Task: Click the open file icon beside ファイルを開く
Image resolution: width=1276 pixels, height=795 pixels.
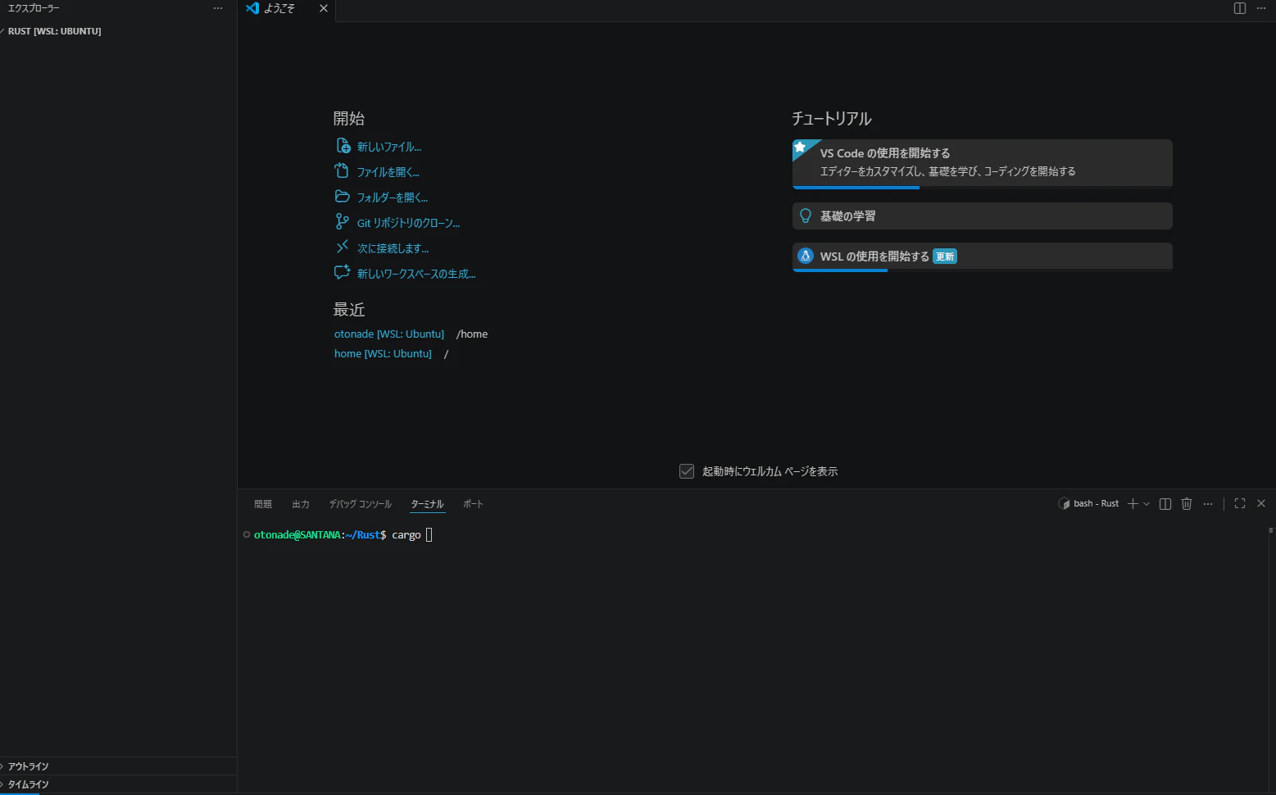Action: [x=342, y=170]
